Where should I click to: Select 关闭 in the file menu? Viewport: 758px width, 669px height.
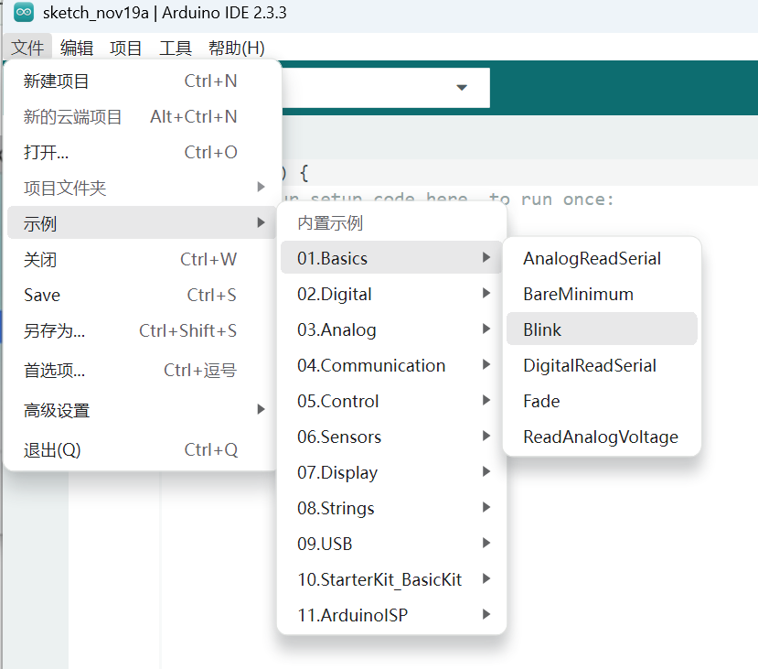pos(142,260)
